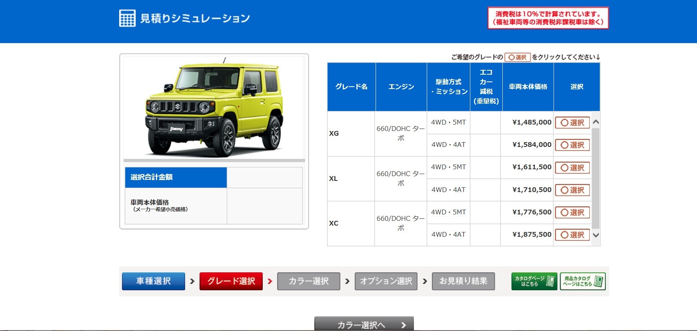Image resolution: width=697 pixels, height=331 pixels.
Task: Click the 車両本体価格 column header
Action: [528, 87]
